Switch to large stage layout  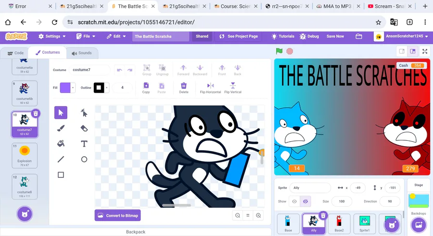tap(413, 51)
